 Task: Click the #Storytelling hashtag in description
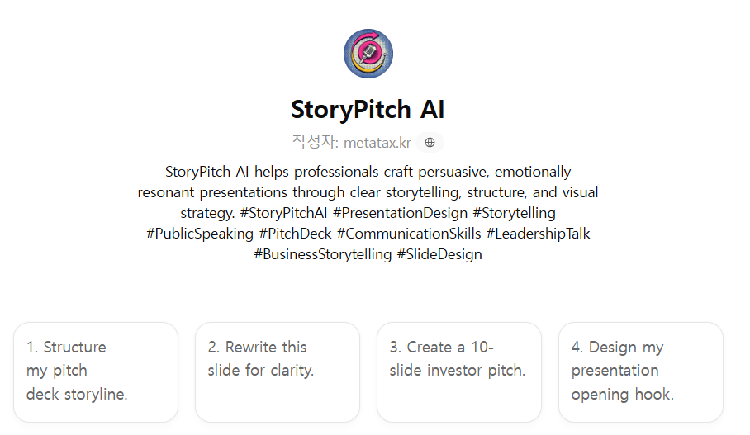pyautogui.click(x=514, y=213)
